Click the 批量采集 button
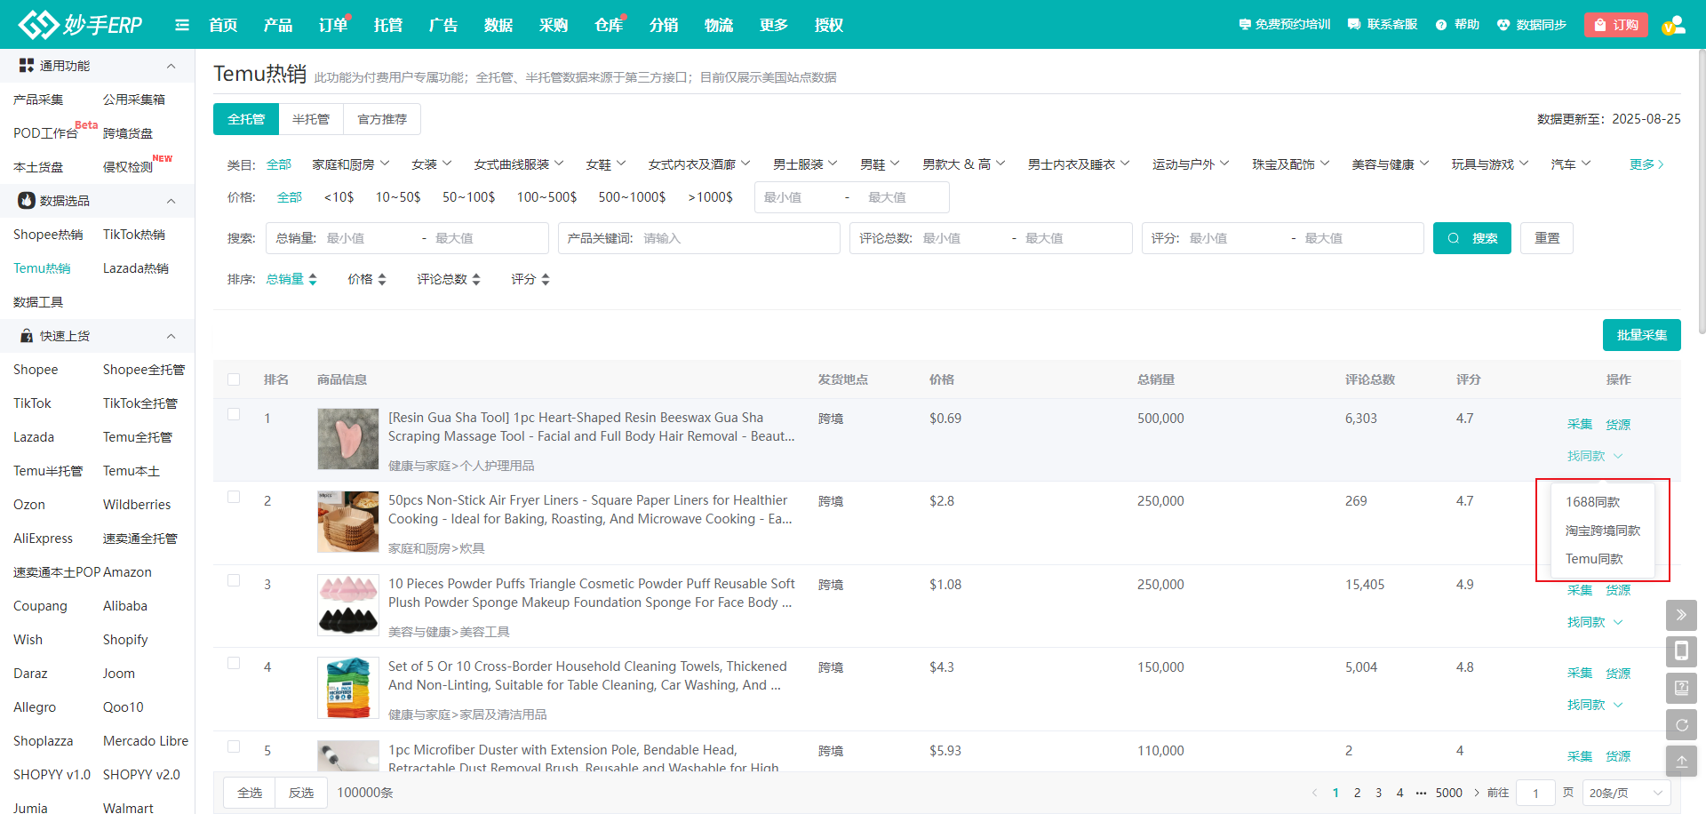The width and height of the screenshot is (1706, 814). pyautogui.click(x=1642, y=335)
